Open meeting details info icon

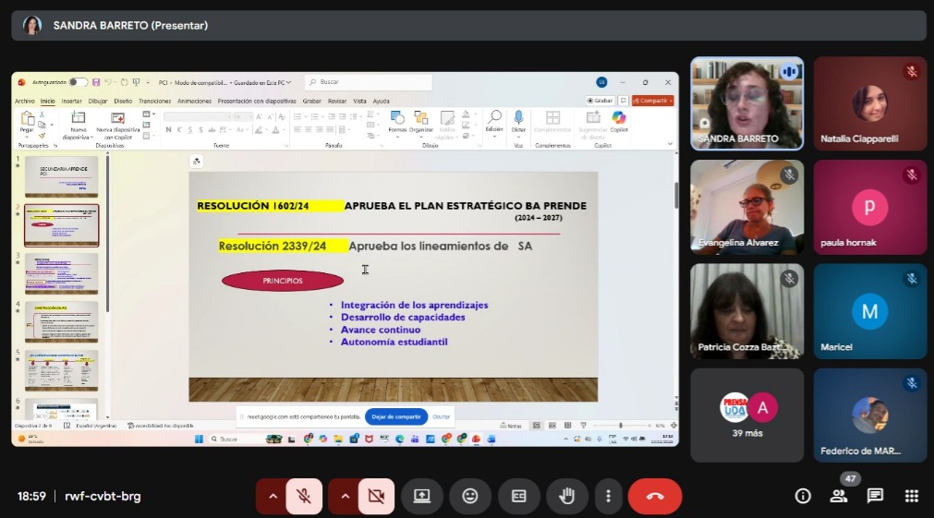803,496
